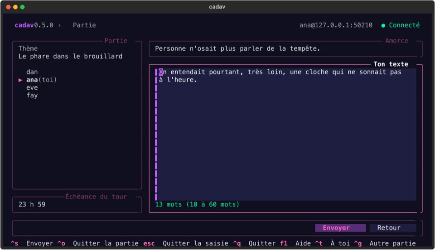Click the f1 Aide shortcut in footer
The image size is (435, 250).
pyautogui.click(x=295, y=243)
